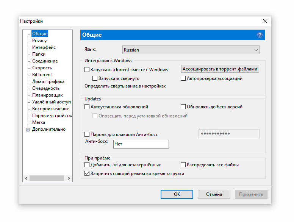Click the Anti-boss password field with dots
This screenshot has height=222, width=294.
(229, 134)
